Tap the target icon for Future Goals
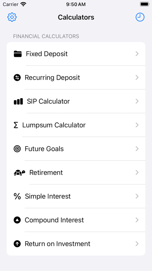Viewport: 152px width, 271px height. pos(17,149)
